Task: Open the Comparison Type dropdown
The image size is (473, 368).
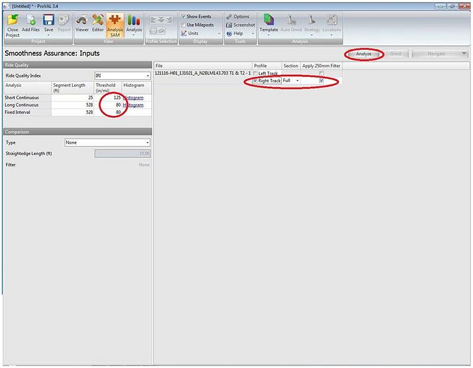Action: click(x=107, y=142)
